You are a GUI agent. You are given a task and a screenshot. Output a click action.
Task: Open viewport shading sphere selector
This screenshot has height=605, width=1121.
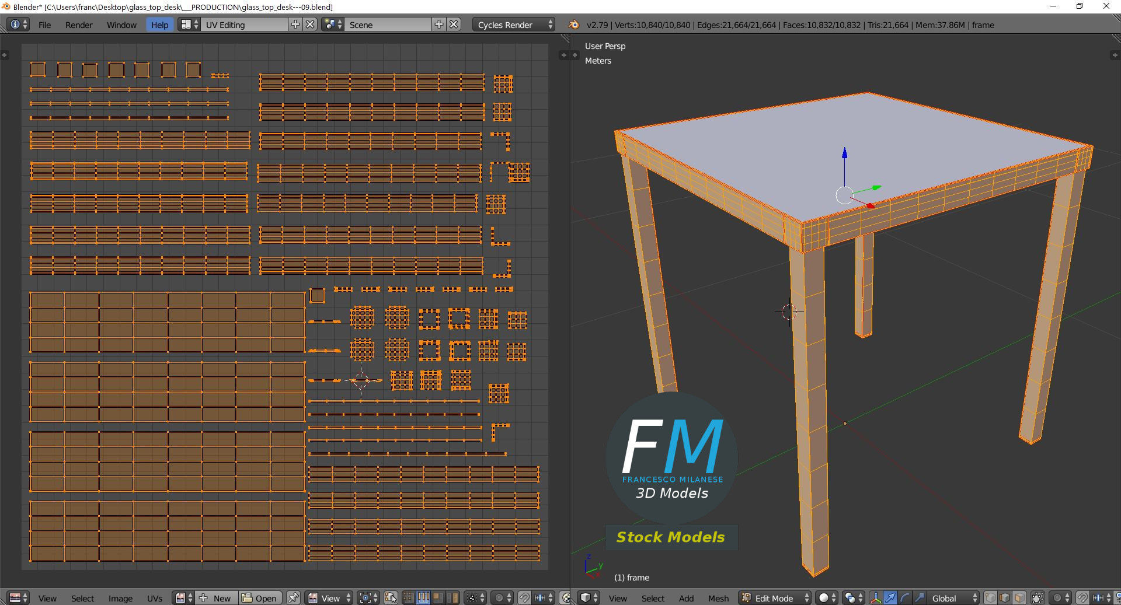tap(827, 598)
